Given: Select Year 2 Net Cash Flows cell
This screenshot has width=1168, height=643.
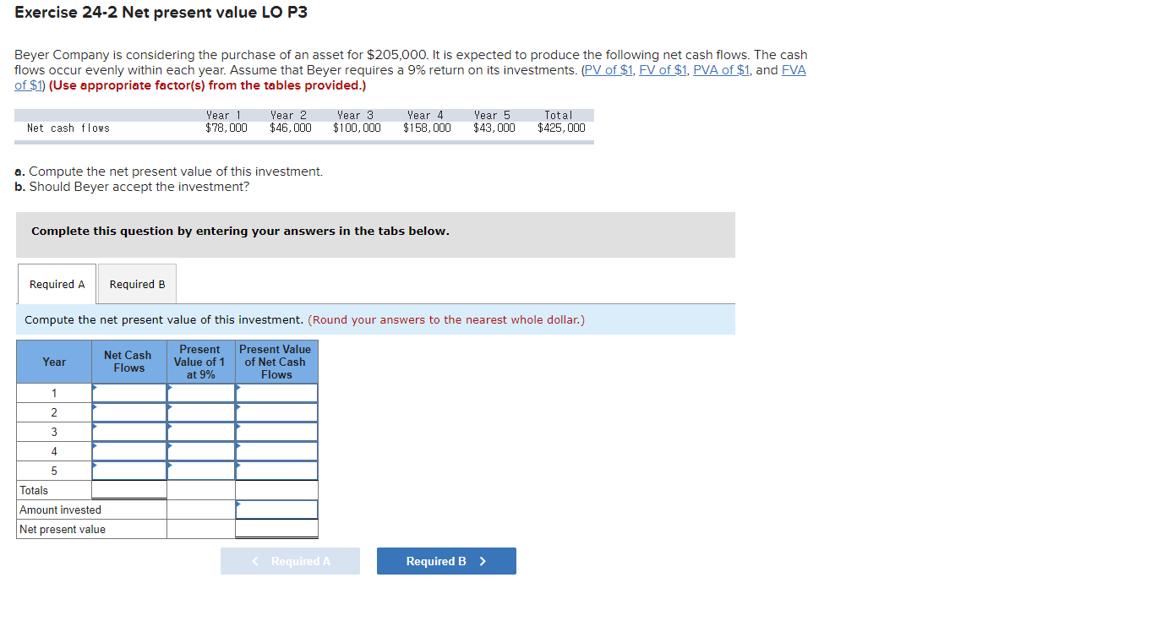Looking at the screenshot, I should click(x=129, y=412).
